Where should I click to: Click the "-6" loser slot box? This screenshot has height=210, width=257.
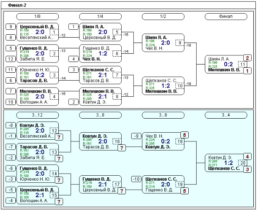click(x=11, y=168)
